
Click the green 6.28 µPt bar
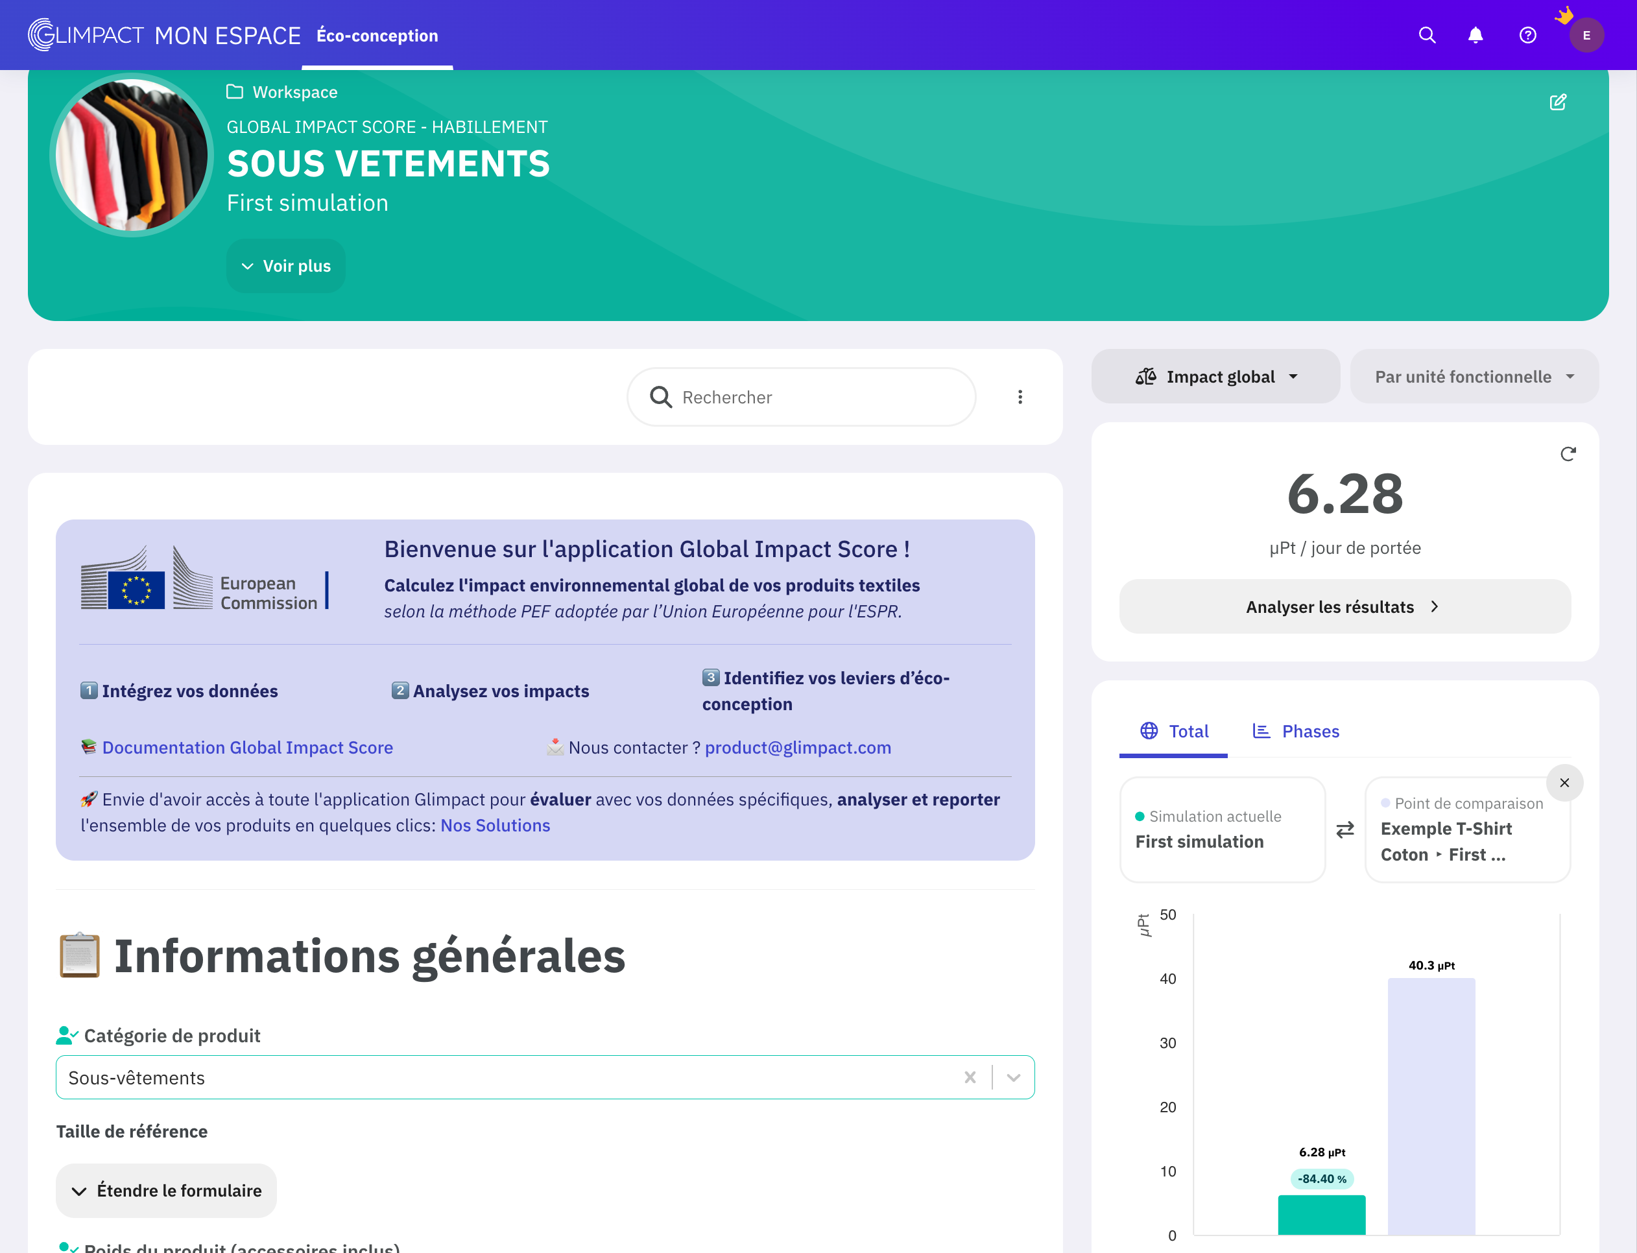tap(1320, 1214)
